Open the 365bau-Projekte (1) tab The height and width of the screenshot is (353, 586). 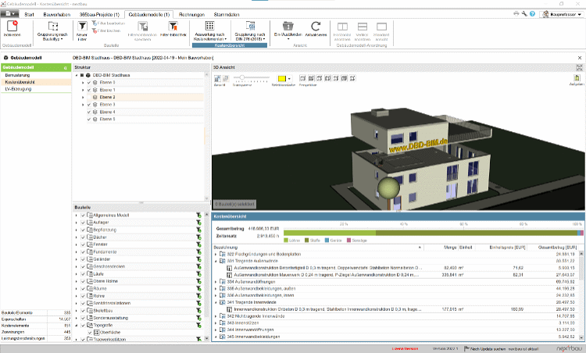click(x=99, y=15)
